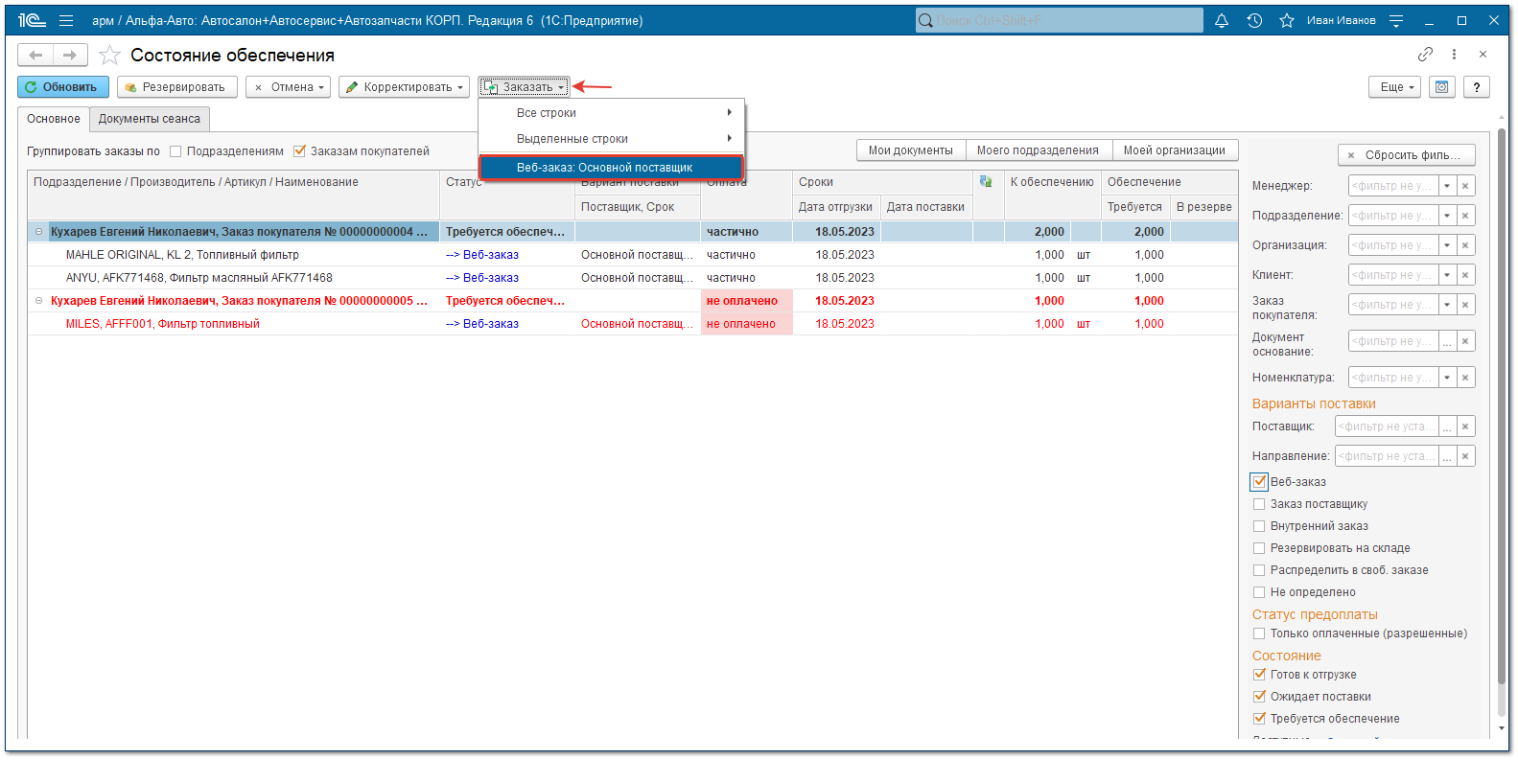This screenshot has height=760, width=1518.
Task: Go back with the left arrow
Action: [35, 56]
